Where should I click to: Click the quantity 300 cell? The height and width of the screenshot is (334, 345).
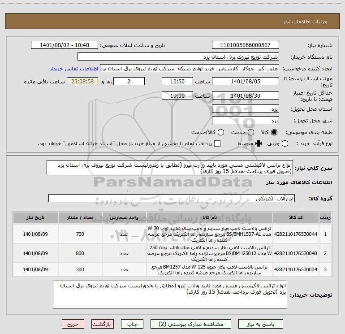pyautogui.click(x=80, y=269)
